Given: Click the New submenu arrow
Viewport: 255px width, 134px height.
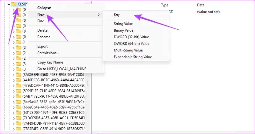Looking at the screenshot, I should (98, 15).
